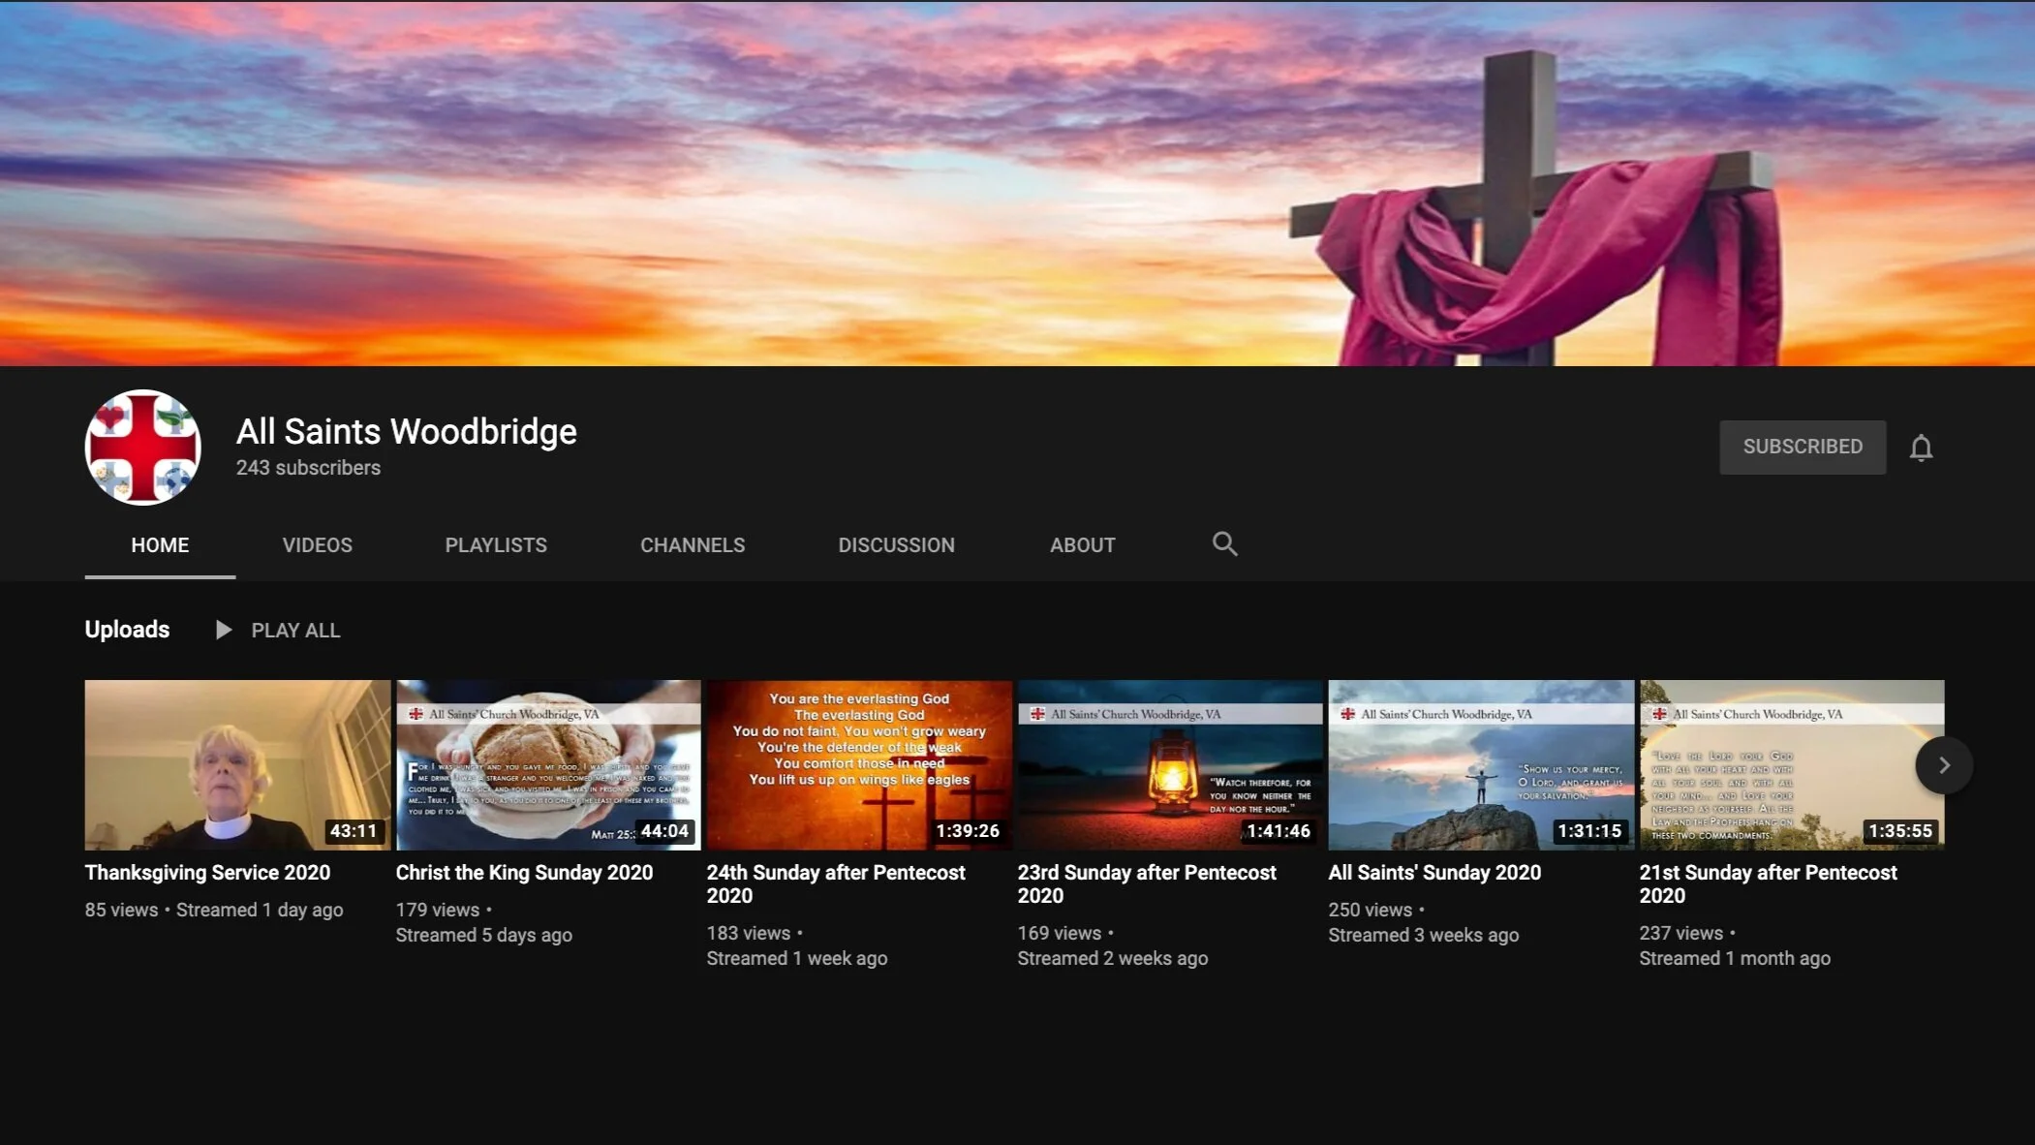
Task: Click 'Streamed 3 weeks ago' text
Action: click(1424, 936)
